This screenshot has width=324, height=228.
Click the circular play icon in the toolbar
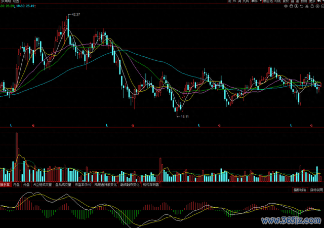(296, 6)
